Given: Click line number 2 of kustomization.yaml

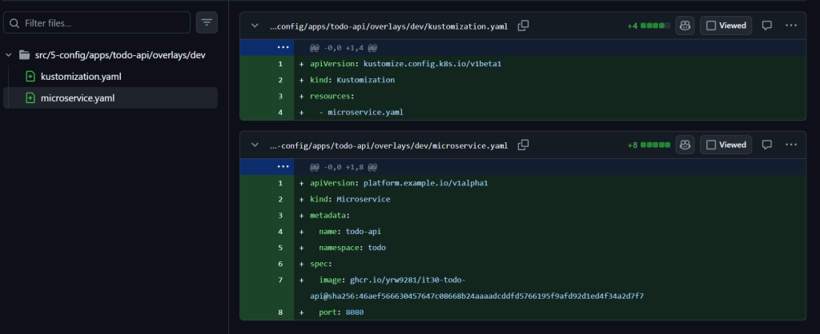Looking at the screenshot, I should click(280, 80).
